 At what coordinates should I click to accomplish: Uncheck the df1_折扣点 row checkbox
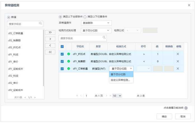click(62, 54)
